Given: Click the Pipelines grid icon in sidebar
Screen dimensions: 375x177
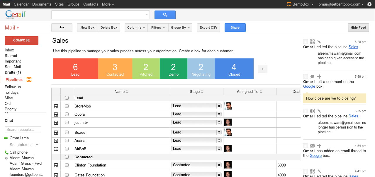Looking at the screenshot, I should [29, 79].
